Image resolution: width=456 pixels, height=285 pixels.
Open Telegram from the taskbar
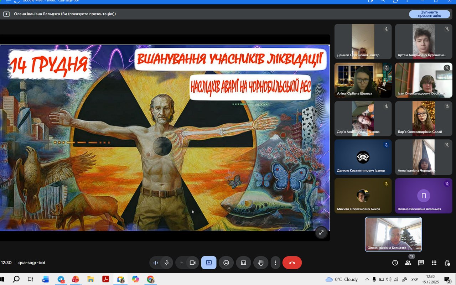point(61,279)
